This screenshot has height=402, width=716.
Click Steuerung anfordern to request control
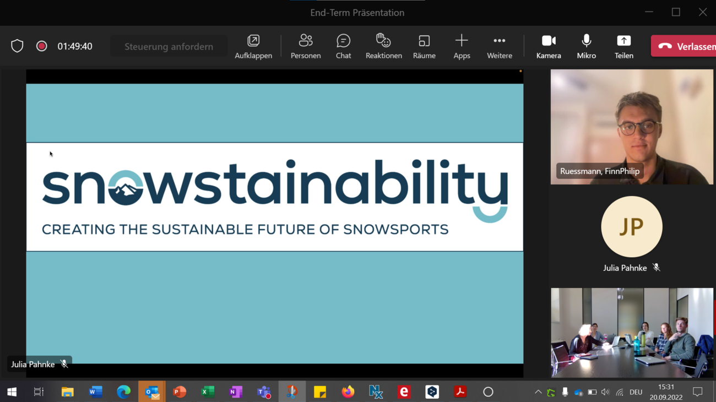click(169, 47)
